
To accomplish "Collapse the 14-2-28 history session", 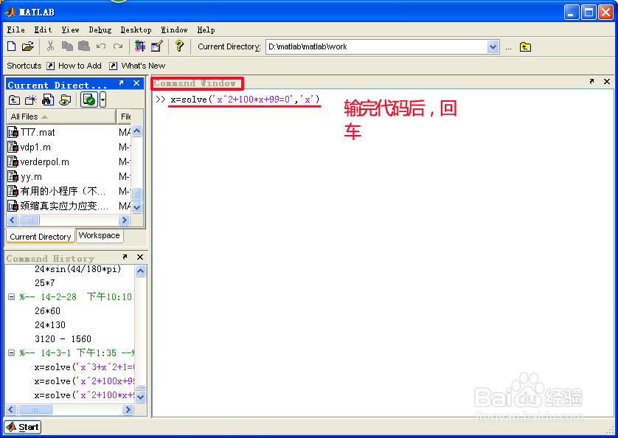I will tap(11, 297).
